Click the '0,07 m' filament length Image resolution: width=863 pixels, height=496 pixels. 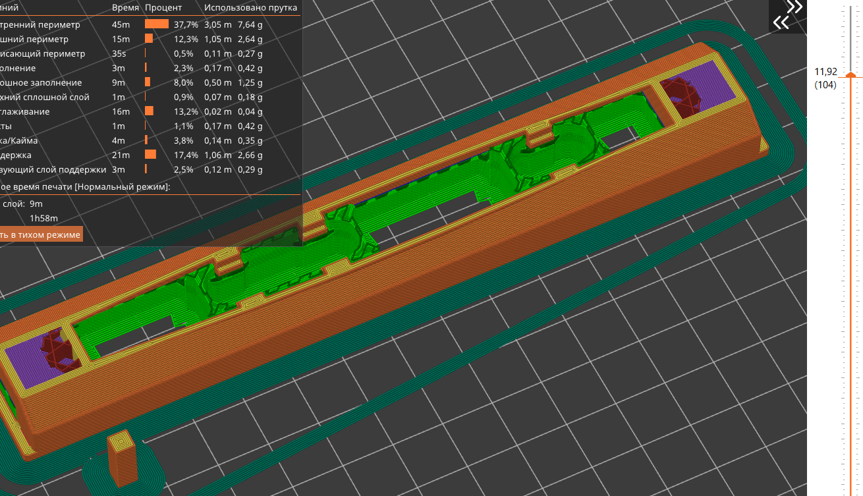(217, 97)
